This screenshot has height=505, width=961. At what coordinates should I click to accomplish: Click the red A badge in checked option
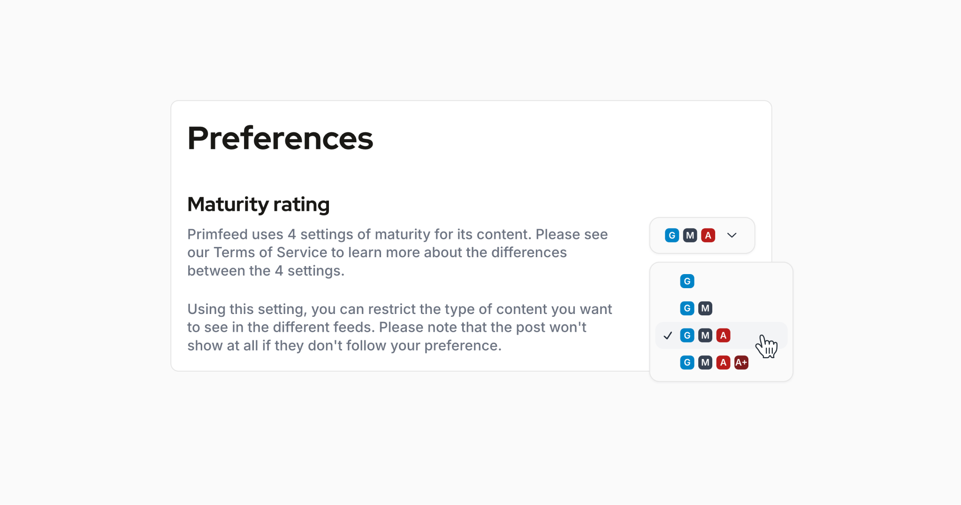click(723, 336)
